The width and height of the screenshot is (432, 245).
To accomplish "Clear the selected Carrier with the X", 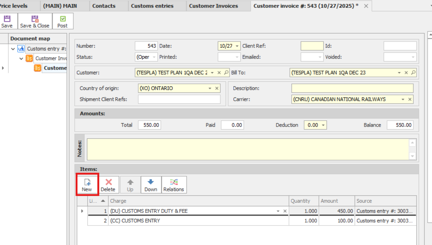I will [x=409, y=99].
